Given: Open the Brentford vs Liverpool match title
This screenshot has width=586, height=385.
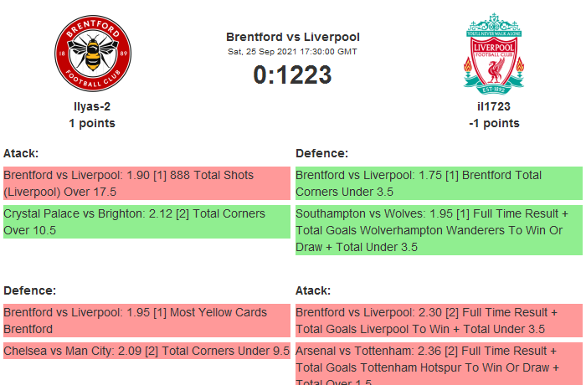Looking at the screenshot, I should click(x=293, y=37).
